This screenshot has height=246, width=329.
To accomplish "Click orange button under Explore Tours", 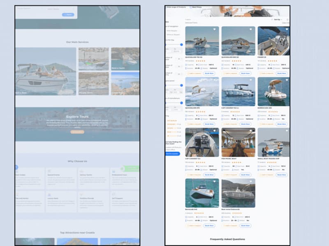I will pos(77,132).
